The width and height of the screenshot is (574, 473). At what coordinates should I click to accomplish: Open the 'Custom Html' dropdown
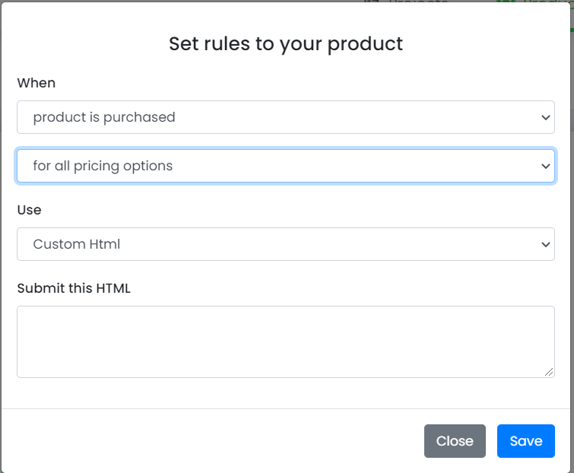point(285,244)
